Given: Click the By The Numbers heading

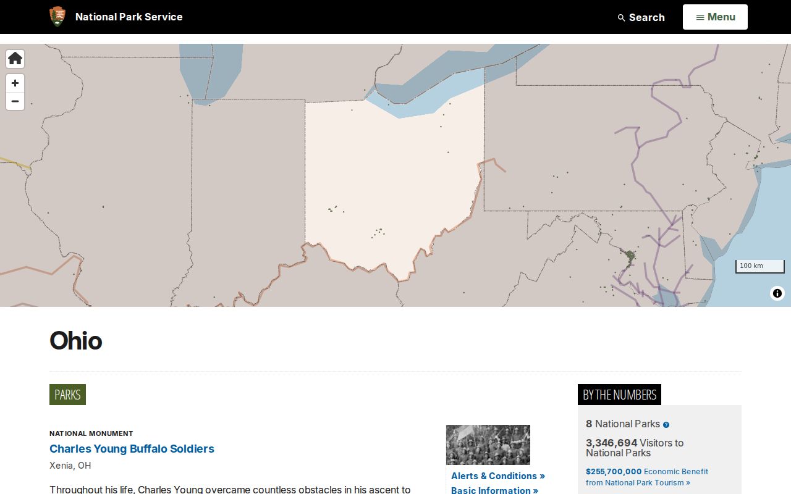Looking at the screenshot, I should coord(619,395).
